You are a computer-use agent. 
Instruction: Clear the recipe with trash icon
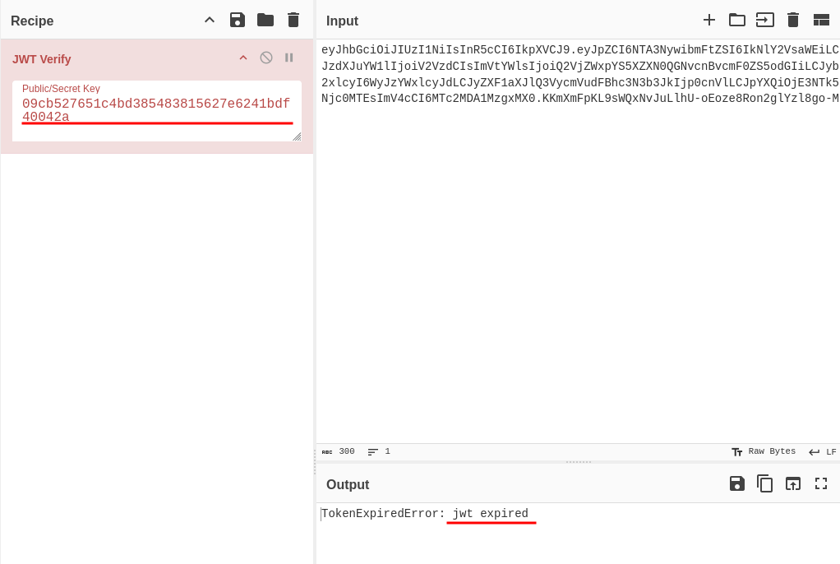click(293, 20)
